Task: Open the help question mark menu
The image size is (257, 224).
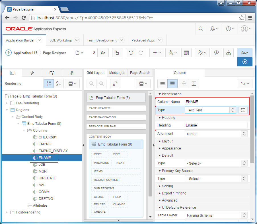Action: pos(230,29)
